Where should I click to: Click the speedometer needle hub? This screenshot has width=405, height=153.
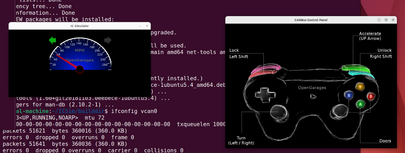[x=80, y=69]
